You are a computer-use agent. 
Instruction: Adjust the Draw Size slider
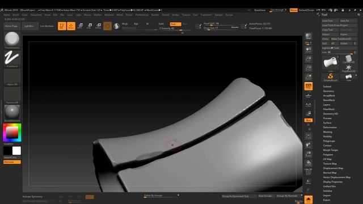[x=221, y=28]
